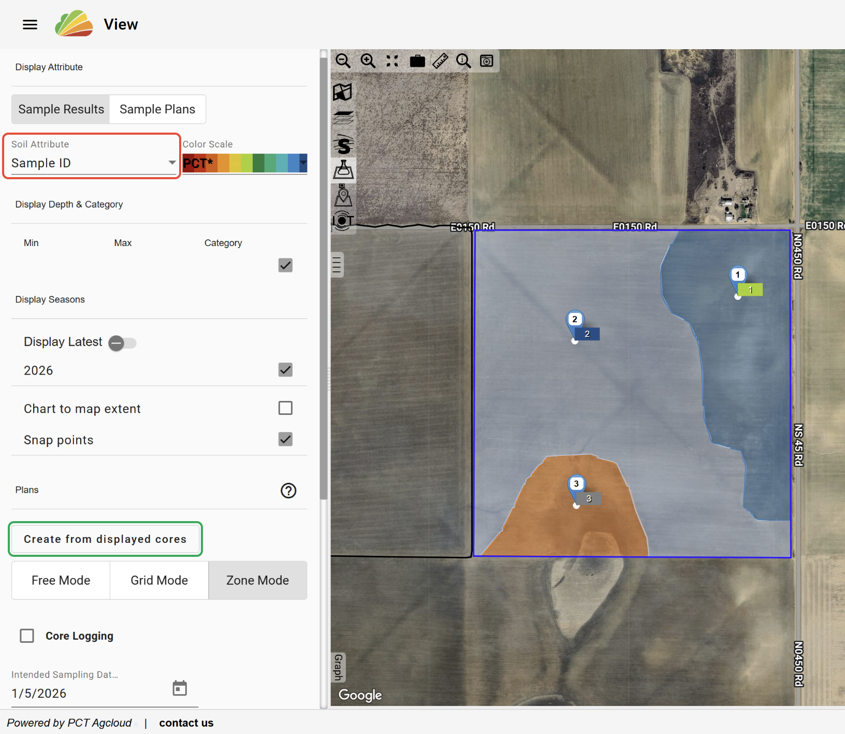Expand the Soil Attribute dropdown
845x734 pixels.
pyautogui.click(x=93, y=163)
